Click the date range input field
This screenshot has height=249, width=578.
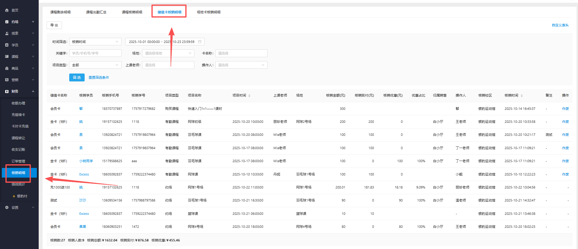coord(165,42)
